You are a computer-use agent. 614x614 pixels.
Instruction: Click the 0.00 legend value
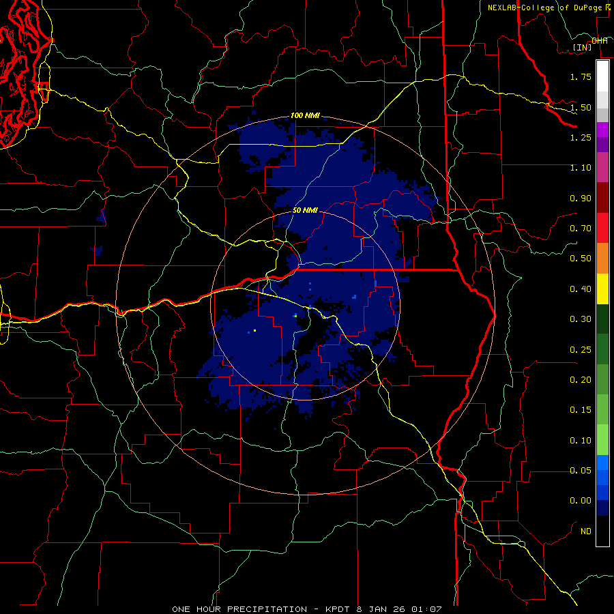pos(581,501)
